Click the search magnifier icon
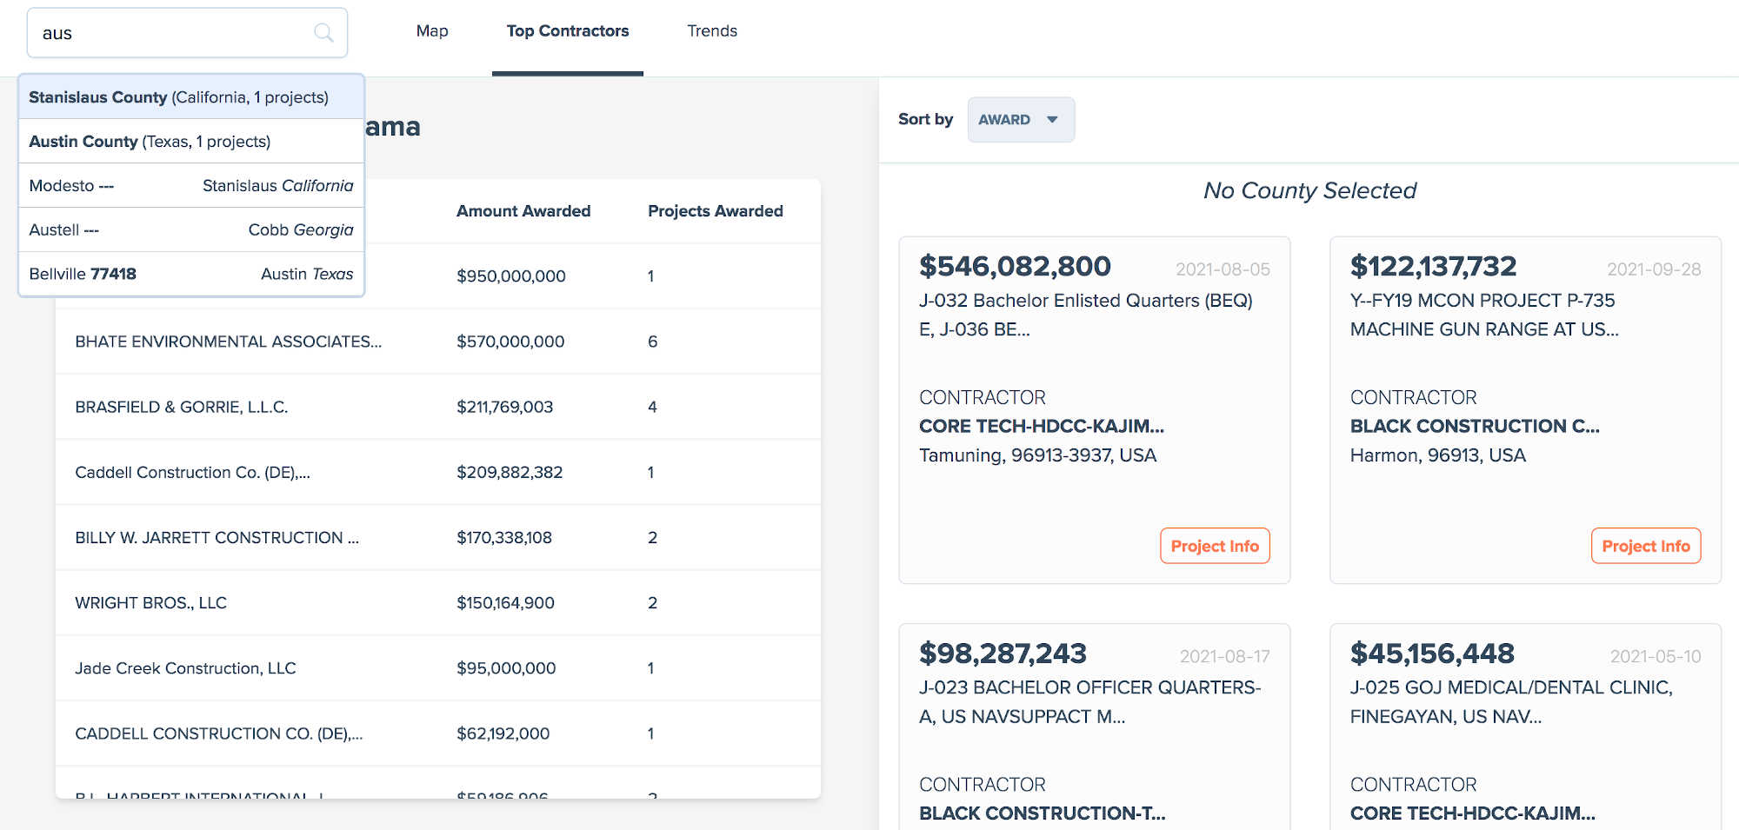1739x830 pixels. 323,33
